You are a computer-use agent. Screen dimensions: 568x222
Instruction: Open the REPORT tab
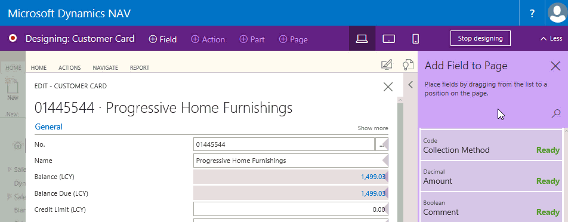coord(140,67)
